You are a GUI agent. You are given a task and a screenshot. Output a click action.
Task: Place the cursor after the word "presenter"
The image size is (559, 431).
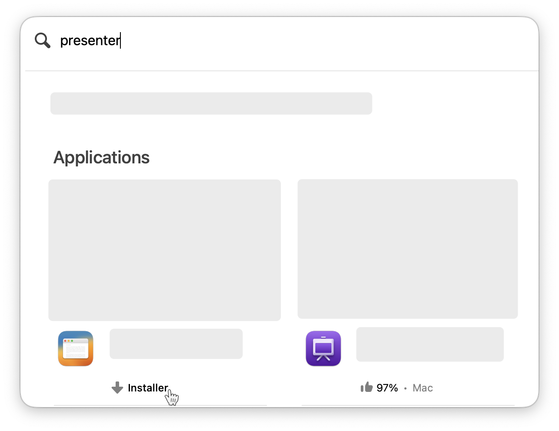(x=120, y=40)
